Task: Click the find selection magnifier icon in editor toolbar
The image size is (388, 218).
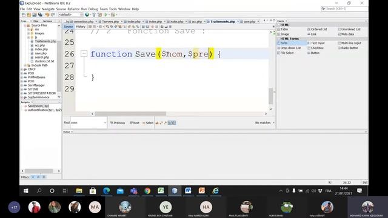Action: click(107, 27)
